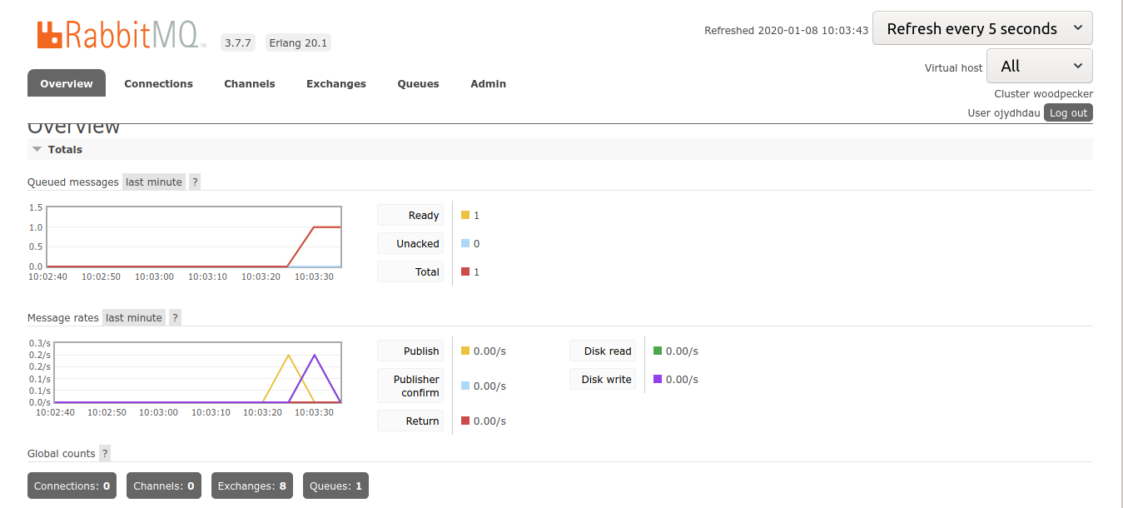Viewport: 1123px width, 508px height.
Task: Click the red Total color swatch
Action: (465, 271)
